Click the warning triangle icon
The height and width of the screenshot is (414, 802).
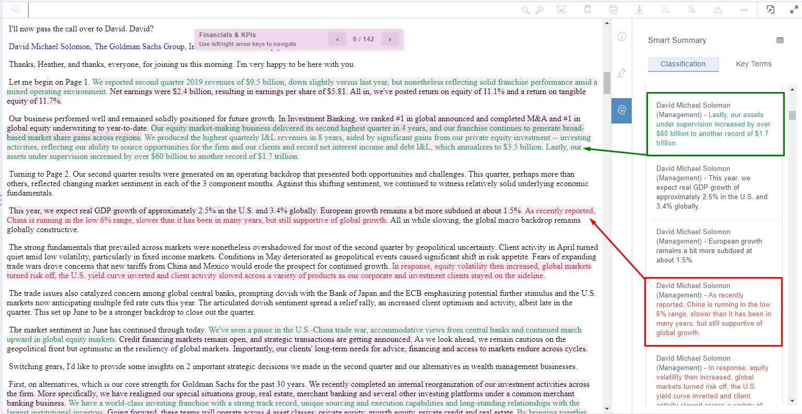(718, 9)
